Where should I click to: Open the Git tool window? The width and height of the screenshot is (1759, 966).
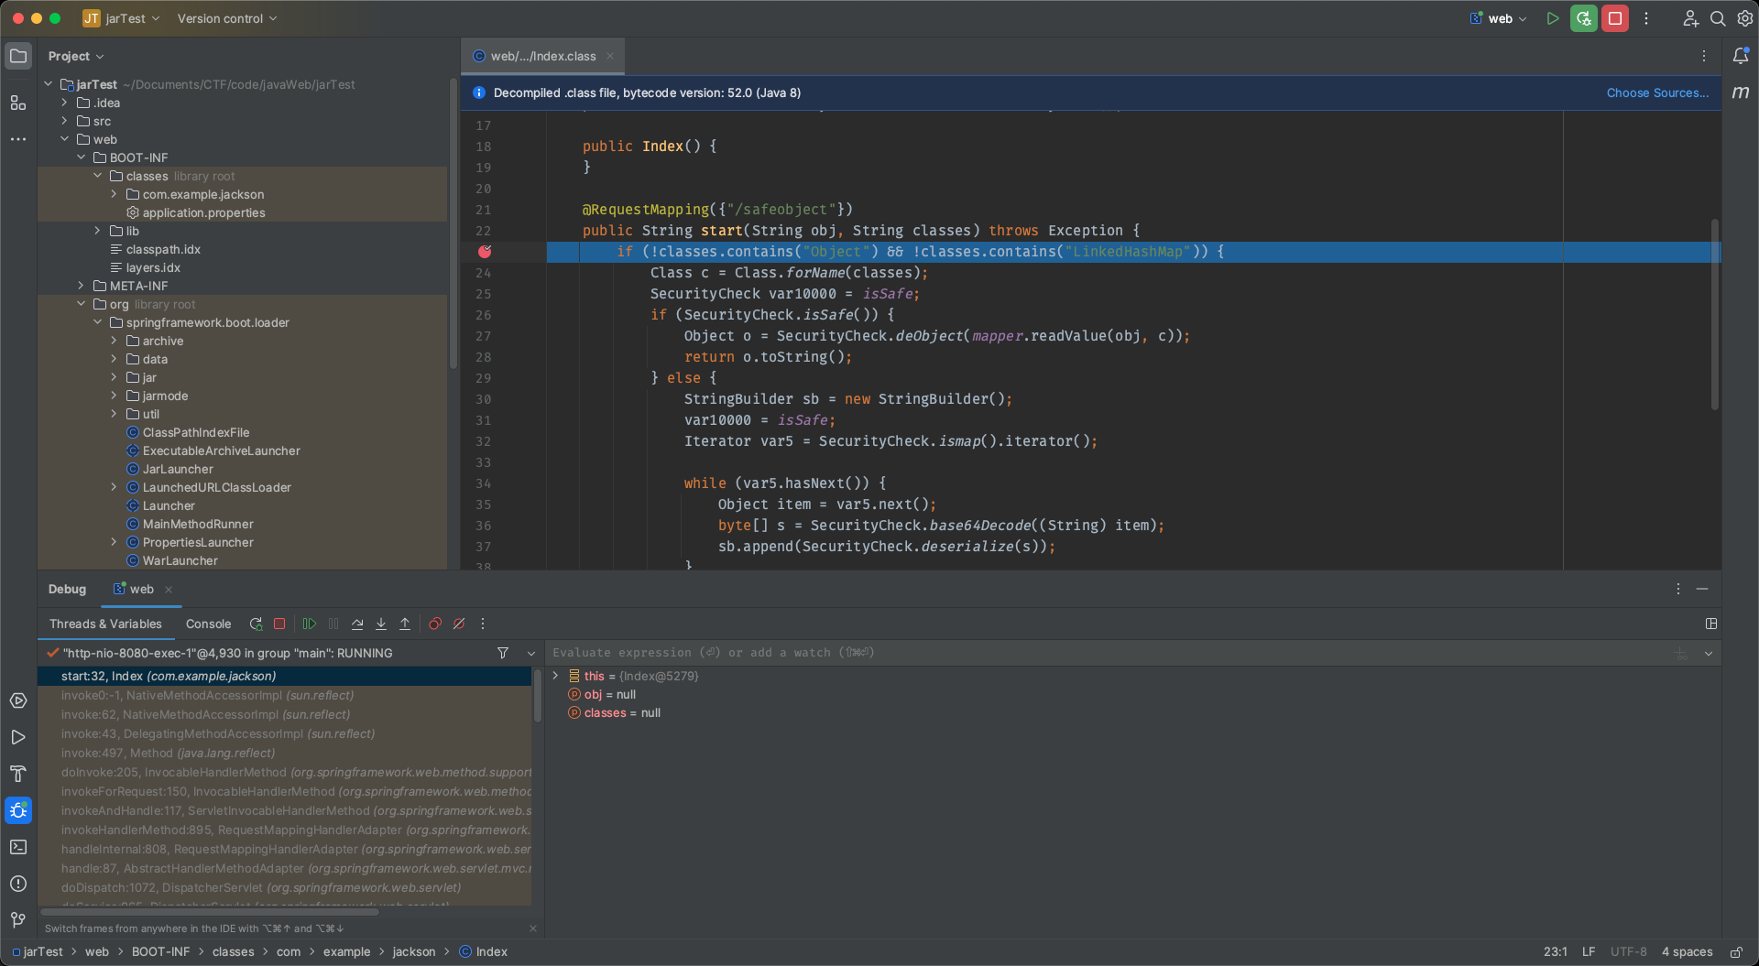click(x=18, y=919)
